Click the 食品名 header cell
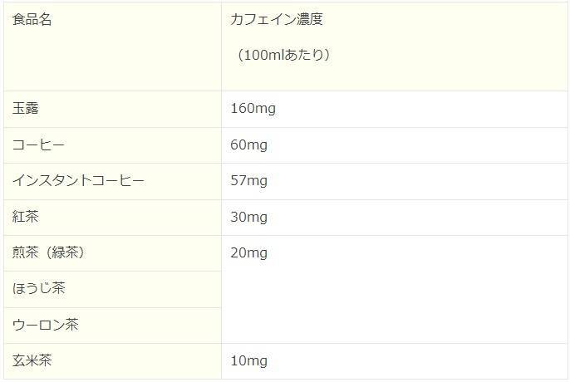Viewport: 570px width, 382px height. pyautogui.click(x=32, y=20)
